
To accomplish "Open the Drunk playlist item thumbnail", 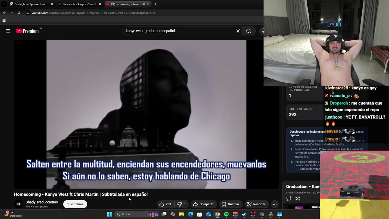I will 299,208.
